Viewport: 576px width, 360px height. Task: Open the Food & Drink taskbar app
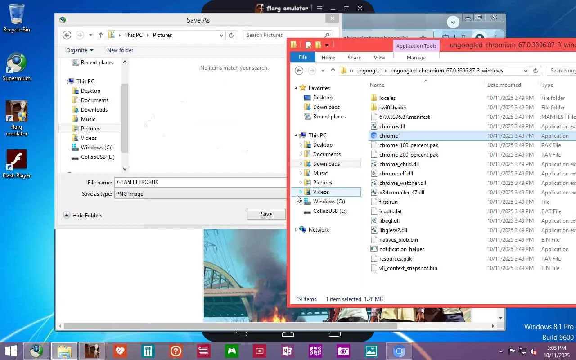click(x=148, y=351)
